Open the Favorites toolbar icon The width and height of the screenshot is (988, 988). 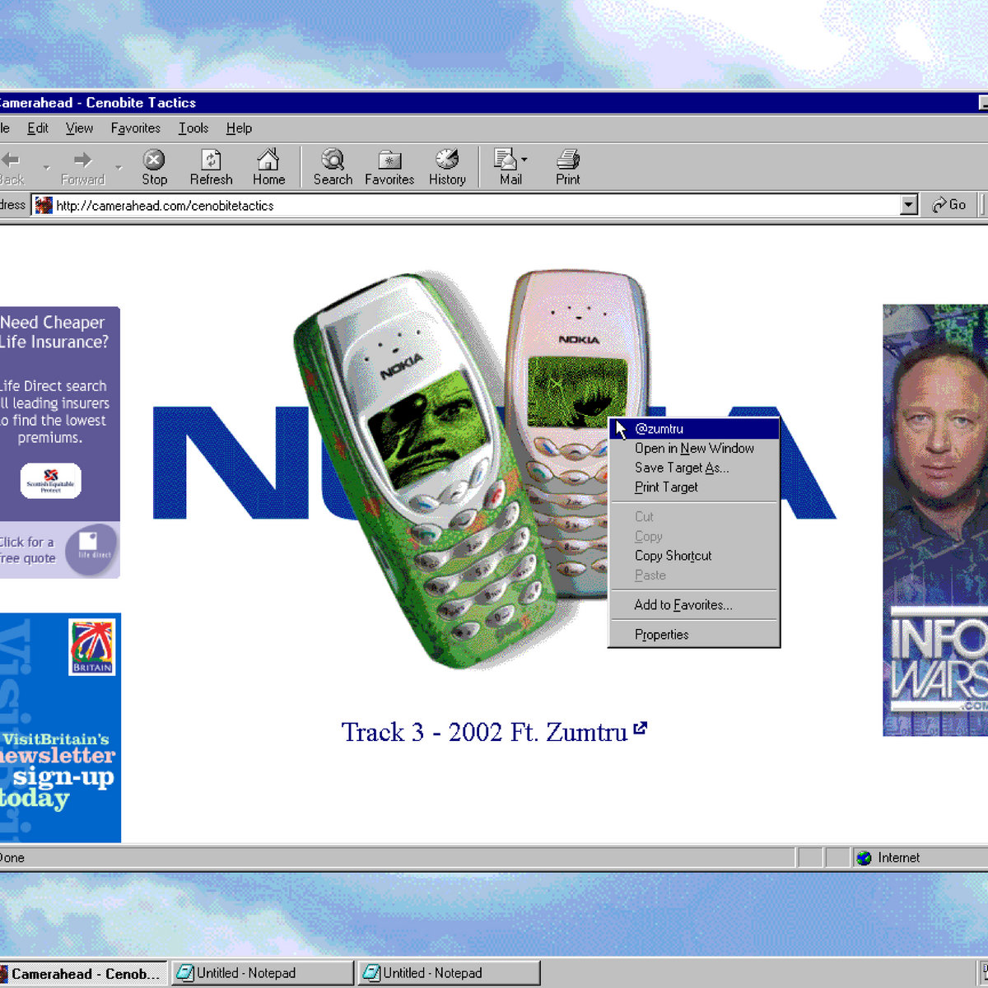[x=389, y=160]
